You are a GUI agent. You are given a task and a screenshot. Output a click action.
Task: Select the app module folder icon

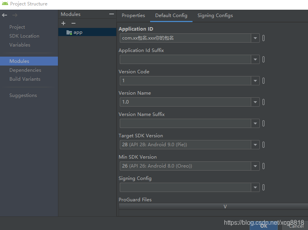pos(69,33)
